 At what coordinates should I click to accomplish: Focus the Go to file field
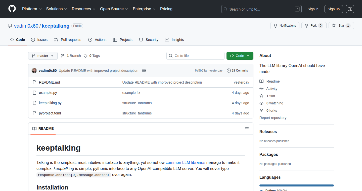pyautogui.click(x=195, y=56)
